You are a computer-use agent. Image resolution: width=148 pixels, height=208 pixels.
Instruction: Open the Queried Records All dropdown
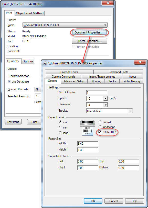pyautogui.click(x=38, y=89)
